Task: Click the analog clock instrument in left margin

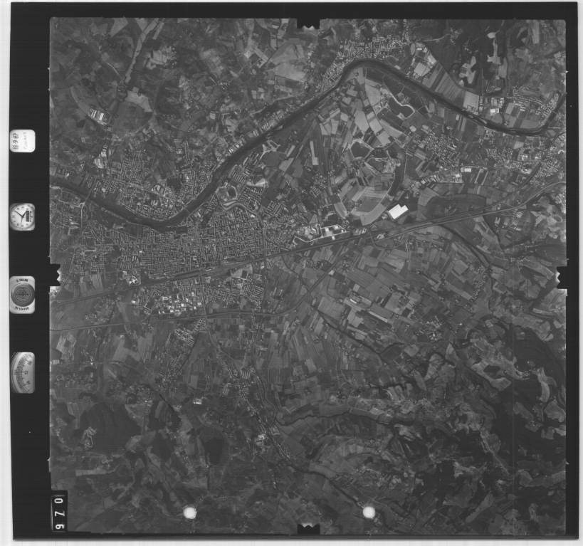Action: click(22, 216)
